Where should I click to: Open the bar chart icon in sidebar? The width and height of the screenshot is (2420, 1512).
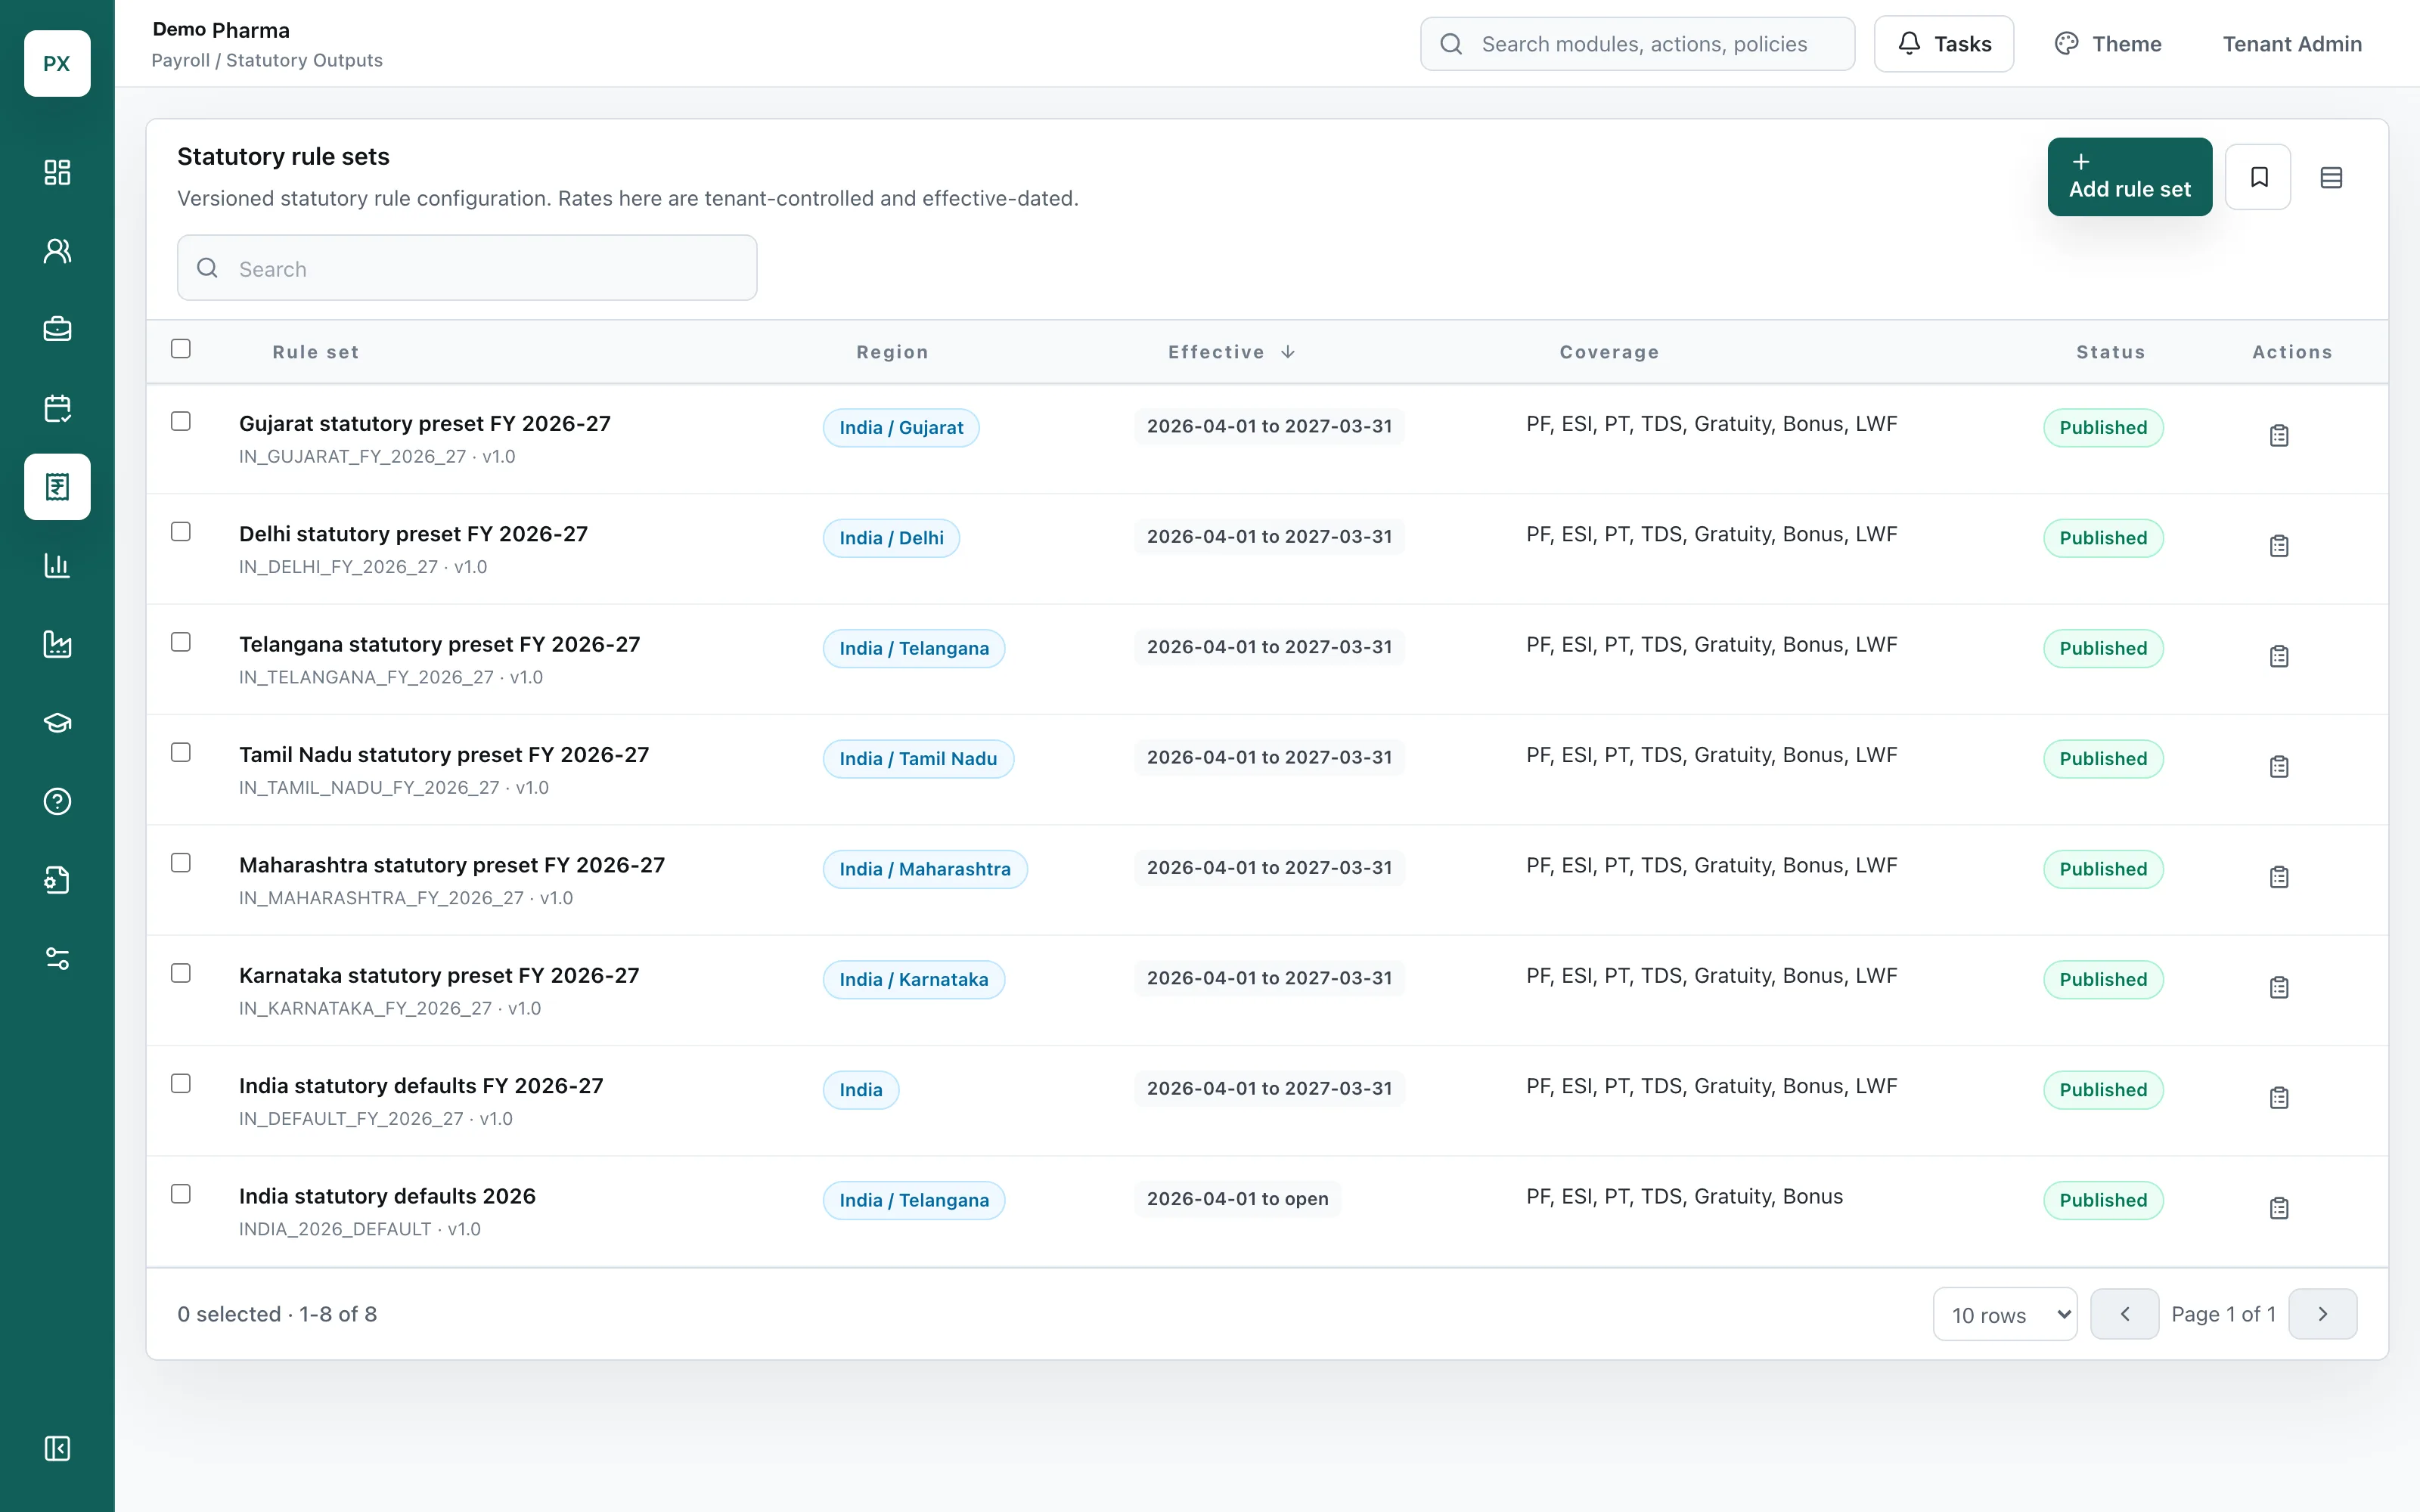57,566
